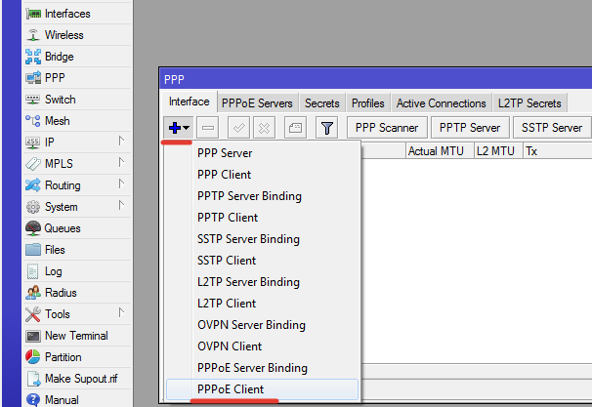This screenshot has width=592, height=407.
Task: Choose OVPN Client menu entry
Action: click(x=263, y=346)
